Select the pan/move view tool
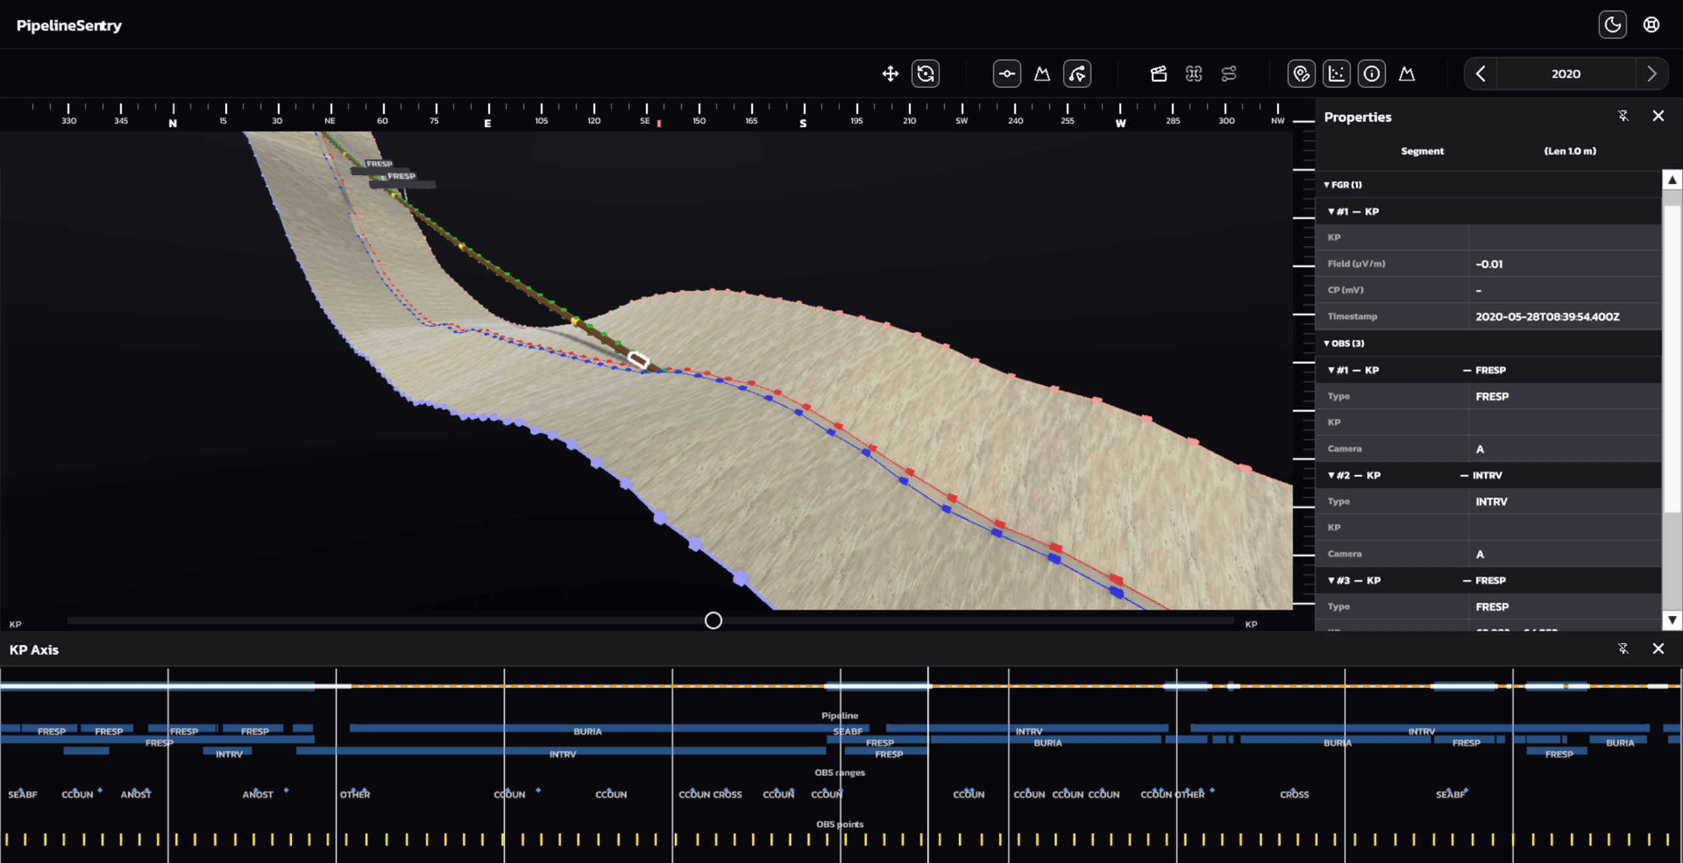The height and width of the screenshot is (863, 1683). click(890, 74)
